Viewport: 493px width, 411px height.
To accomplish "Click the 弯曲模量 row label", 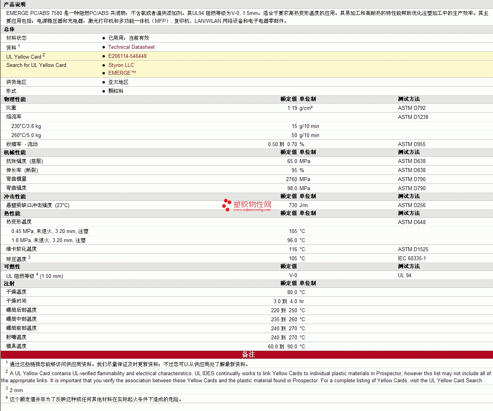I will click(16, 179).
